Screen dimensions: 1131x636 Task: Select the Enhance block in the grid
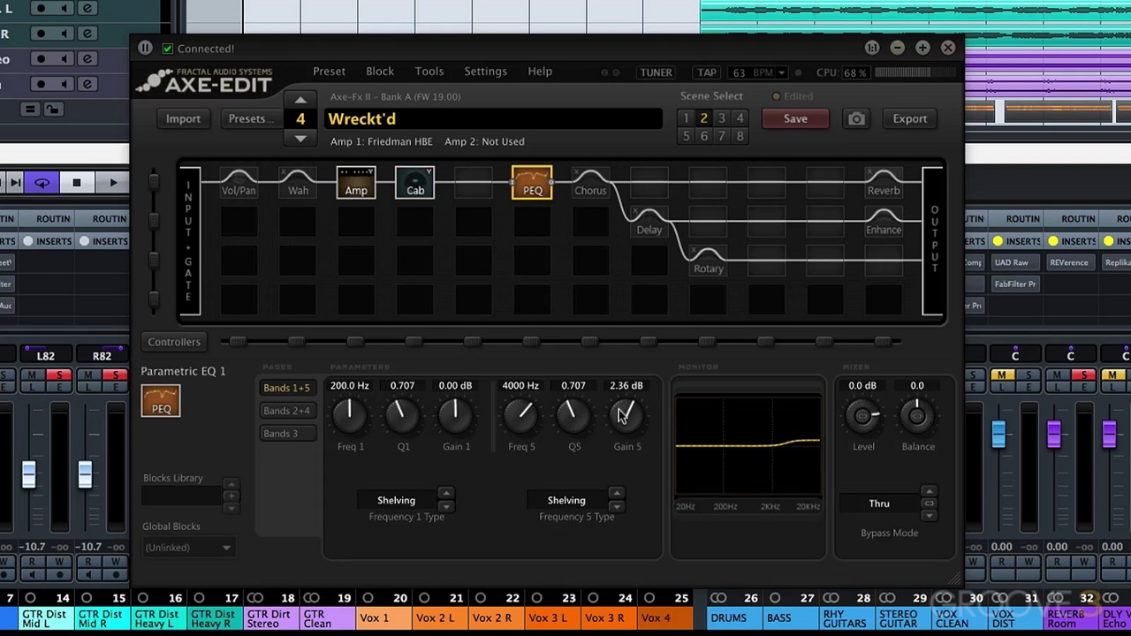pos(884,221)
